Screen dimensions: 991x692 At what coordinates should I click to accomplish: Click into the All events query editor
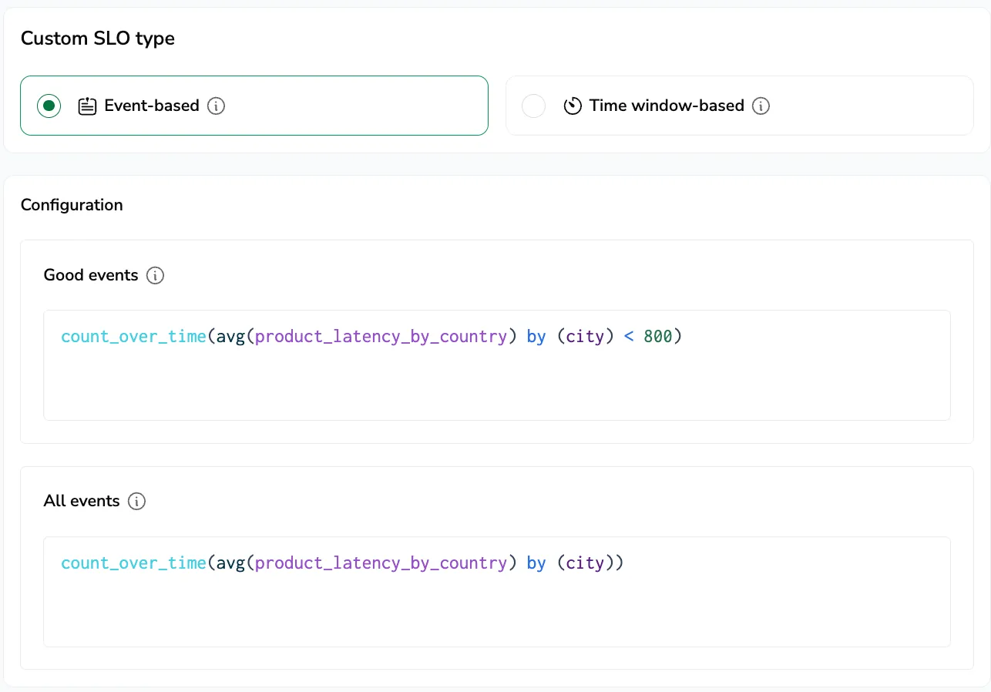497,592
